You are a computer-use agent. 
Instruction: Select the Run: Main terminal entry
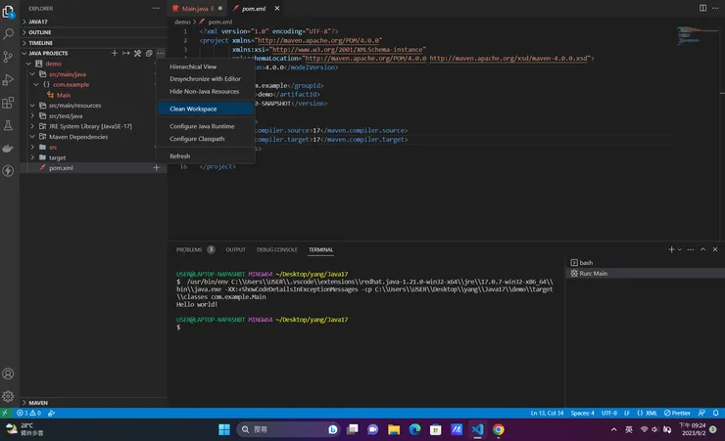pos(593,273)
